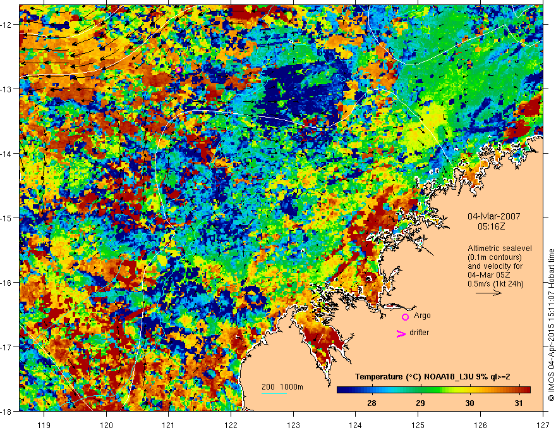Click the Temperature NOAA18_L3U title text
Viewport: 556px width, 430px height.
point(433,377)
